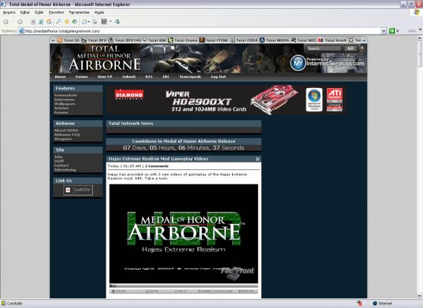This screenshot has height=308, width=423.
Task: Click the Print toolbar icon
Action: [x=95, y=22]
